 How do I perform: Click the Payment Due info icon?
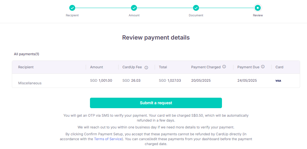263,67
